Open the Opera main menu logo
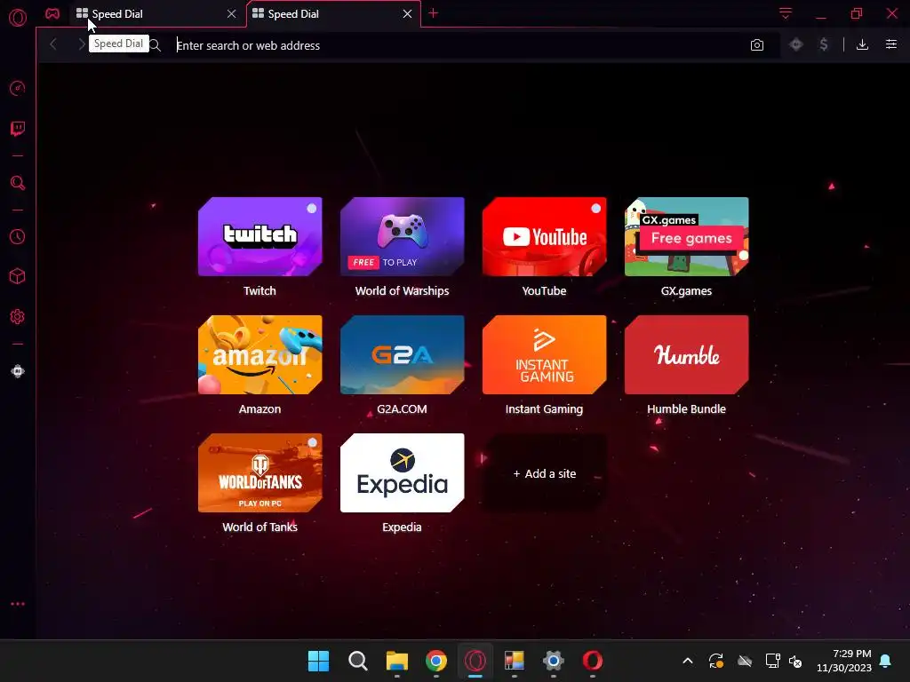 click(18, 18)
